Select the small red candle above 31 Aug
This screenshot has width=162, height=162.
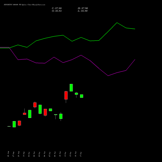point(25,114)
